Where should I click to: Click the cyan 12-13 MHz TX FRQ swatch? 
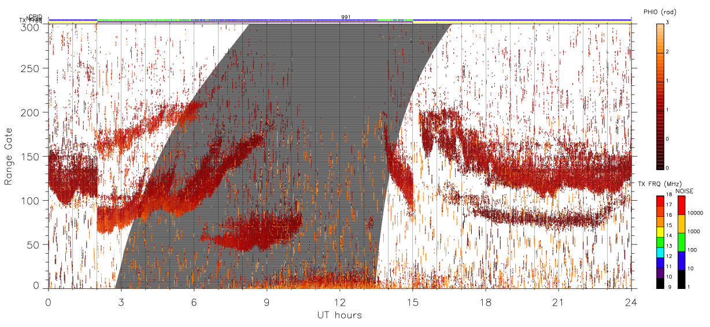pos(660,252)
